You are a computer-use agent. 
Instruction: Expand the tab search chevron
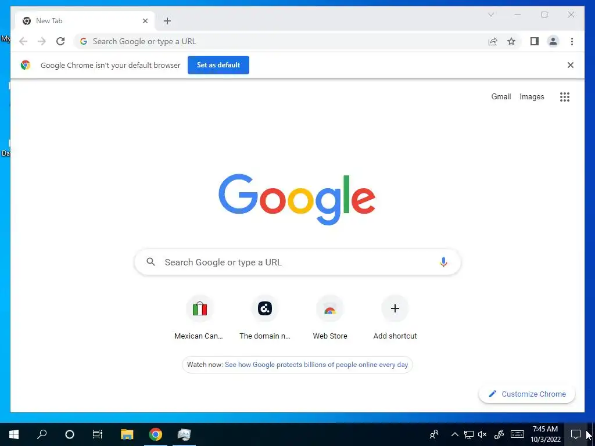[x=490, y=15]
